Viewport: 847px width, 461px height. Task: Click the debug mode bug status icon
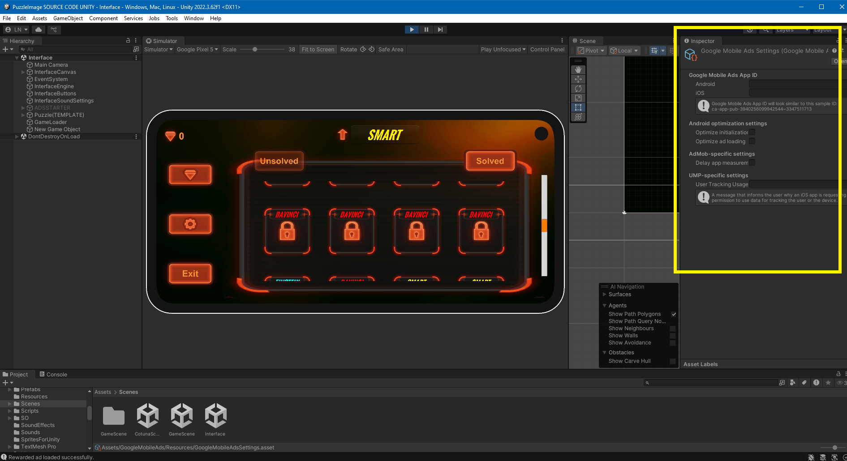(811, 457)
